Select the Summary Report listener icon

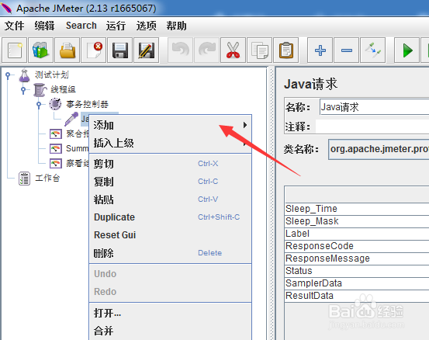pos(56,148)
